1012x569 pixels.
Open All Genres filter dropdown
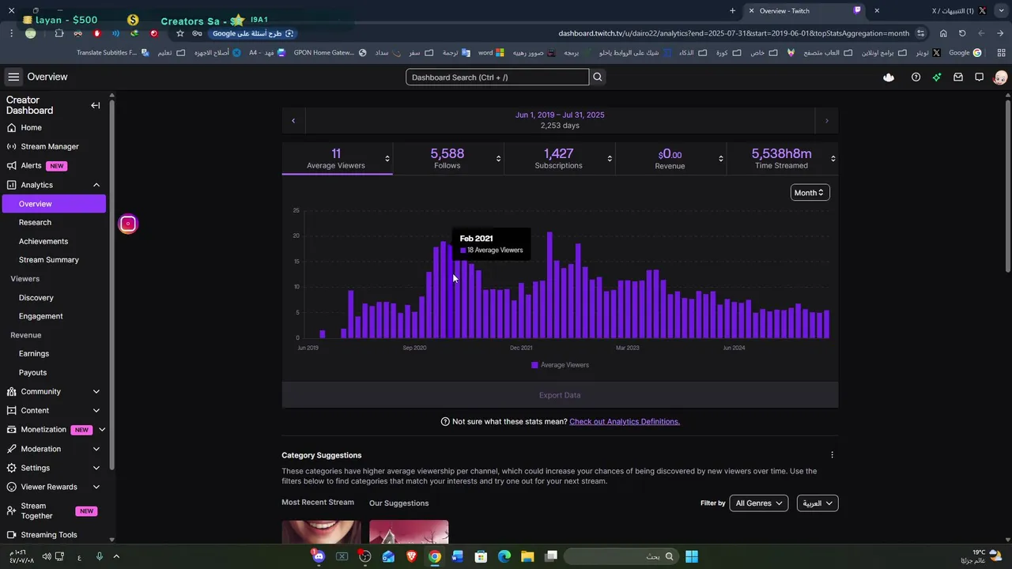point(758,503)
